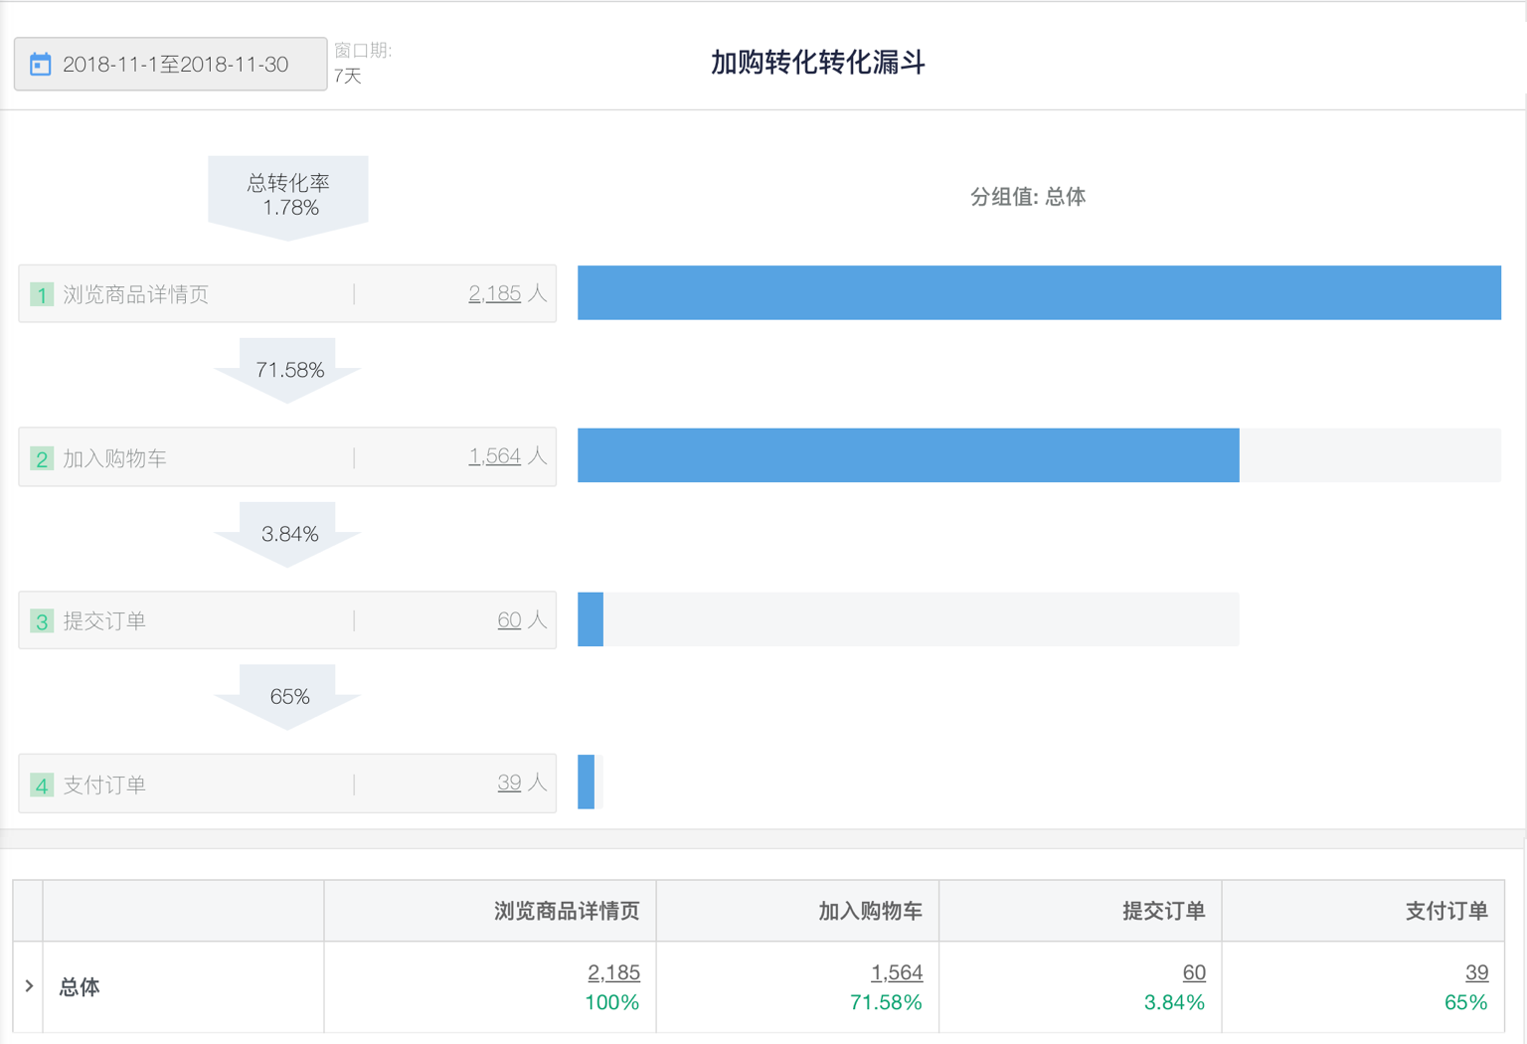Click step number 4 badge for 支付订单
Viewport: 1527px width, 1044px height.
pyautogui.click(x=42, y=785)
